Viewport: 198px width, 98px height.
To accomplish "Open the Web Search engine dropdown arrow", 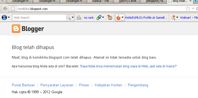I will [73, 17].
